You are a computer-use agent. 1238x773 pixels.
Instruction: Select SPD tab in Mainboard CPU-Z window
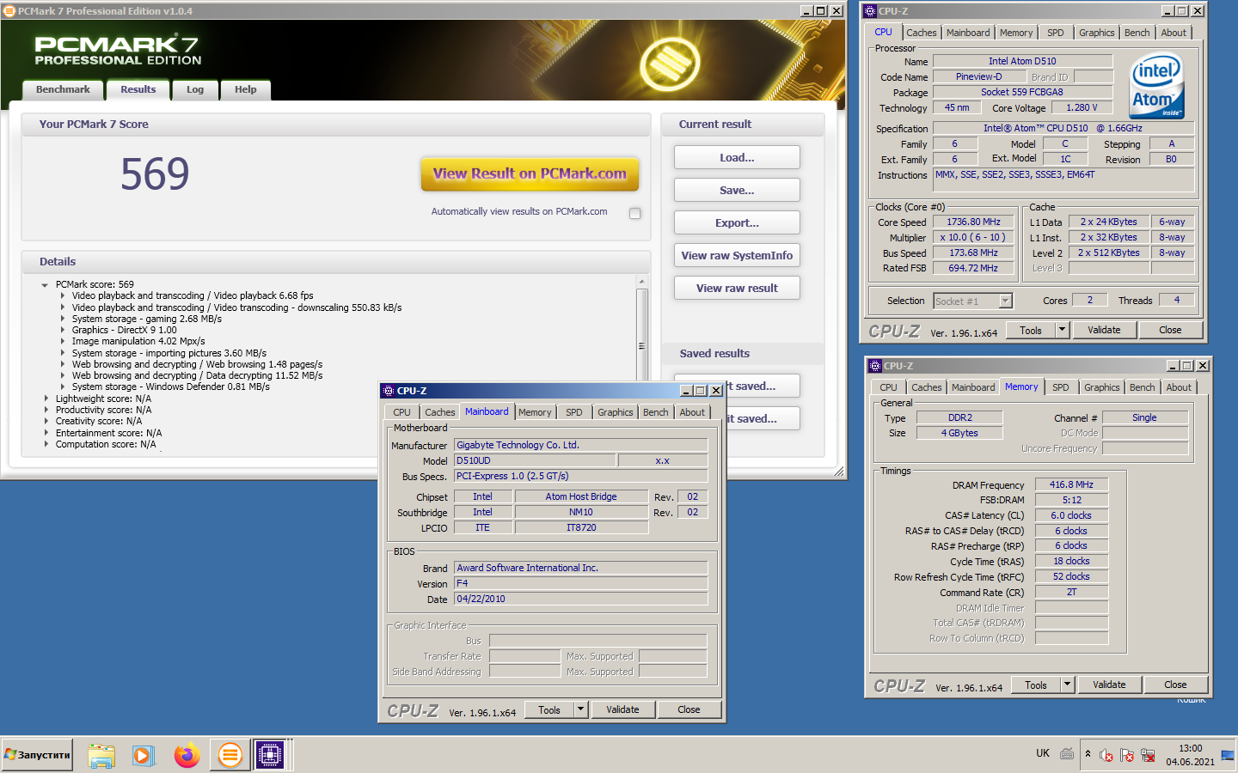click(574, 412)
